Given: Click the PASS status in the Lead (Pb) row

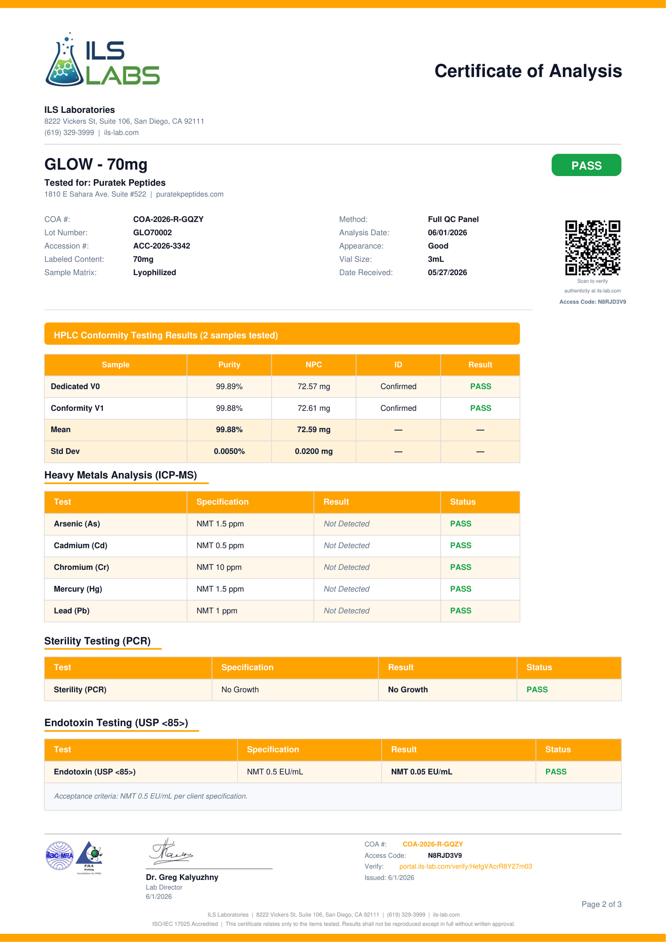Looking at the screenshot, I should pyautogui.click(x=461, y=611).
